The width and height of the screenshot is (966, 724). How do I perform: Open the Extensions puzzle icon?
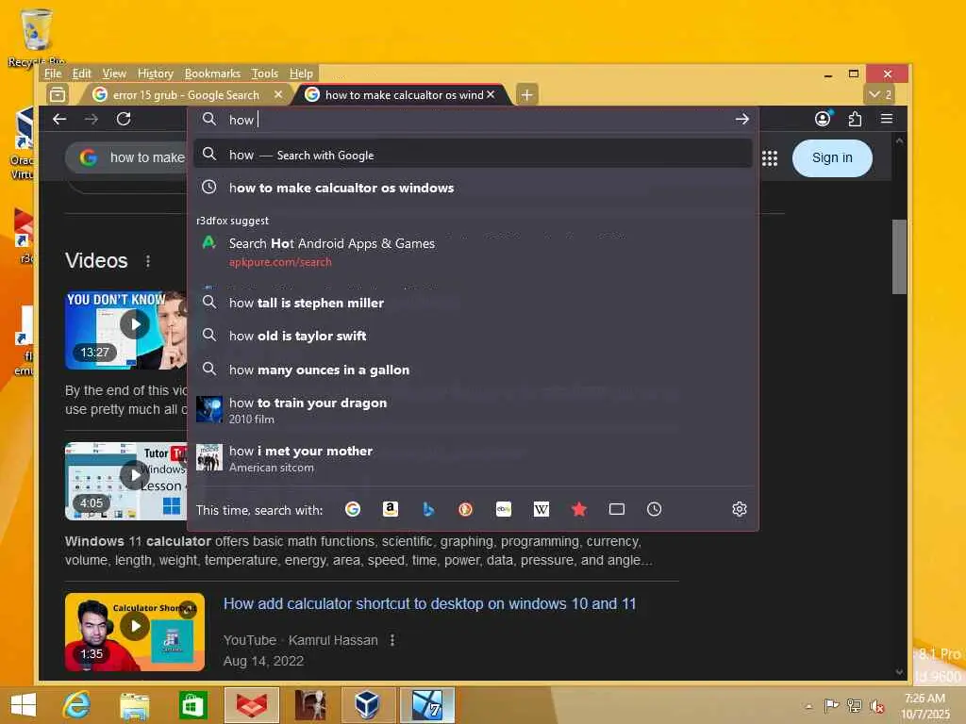point(855,119)
